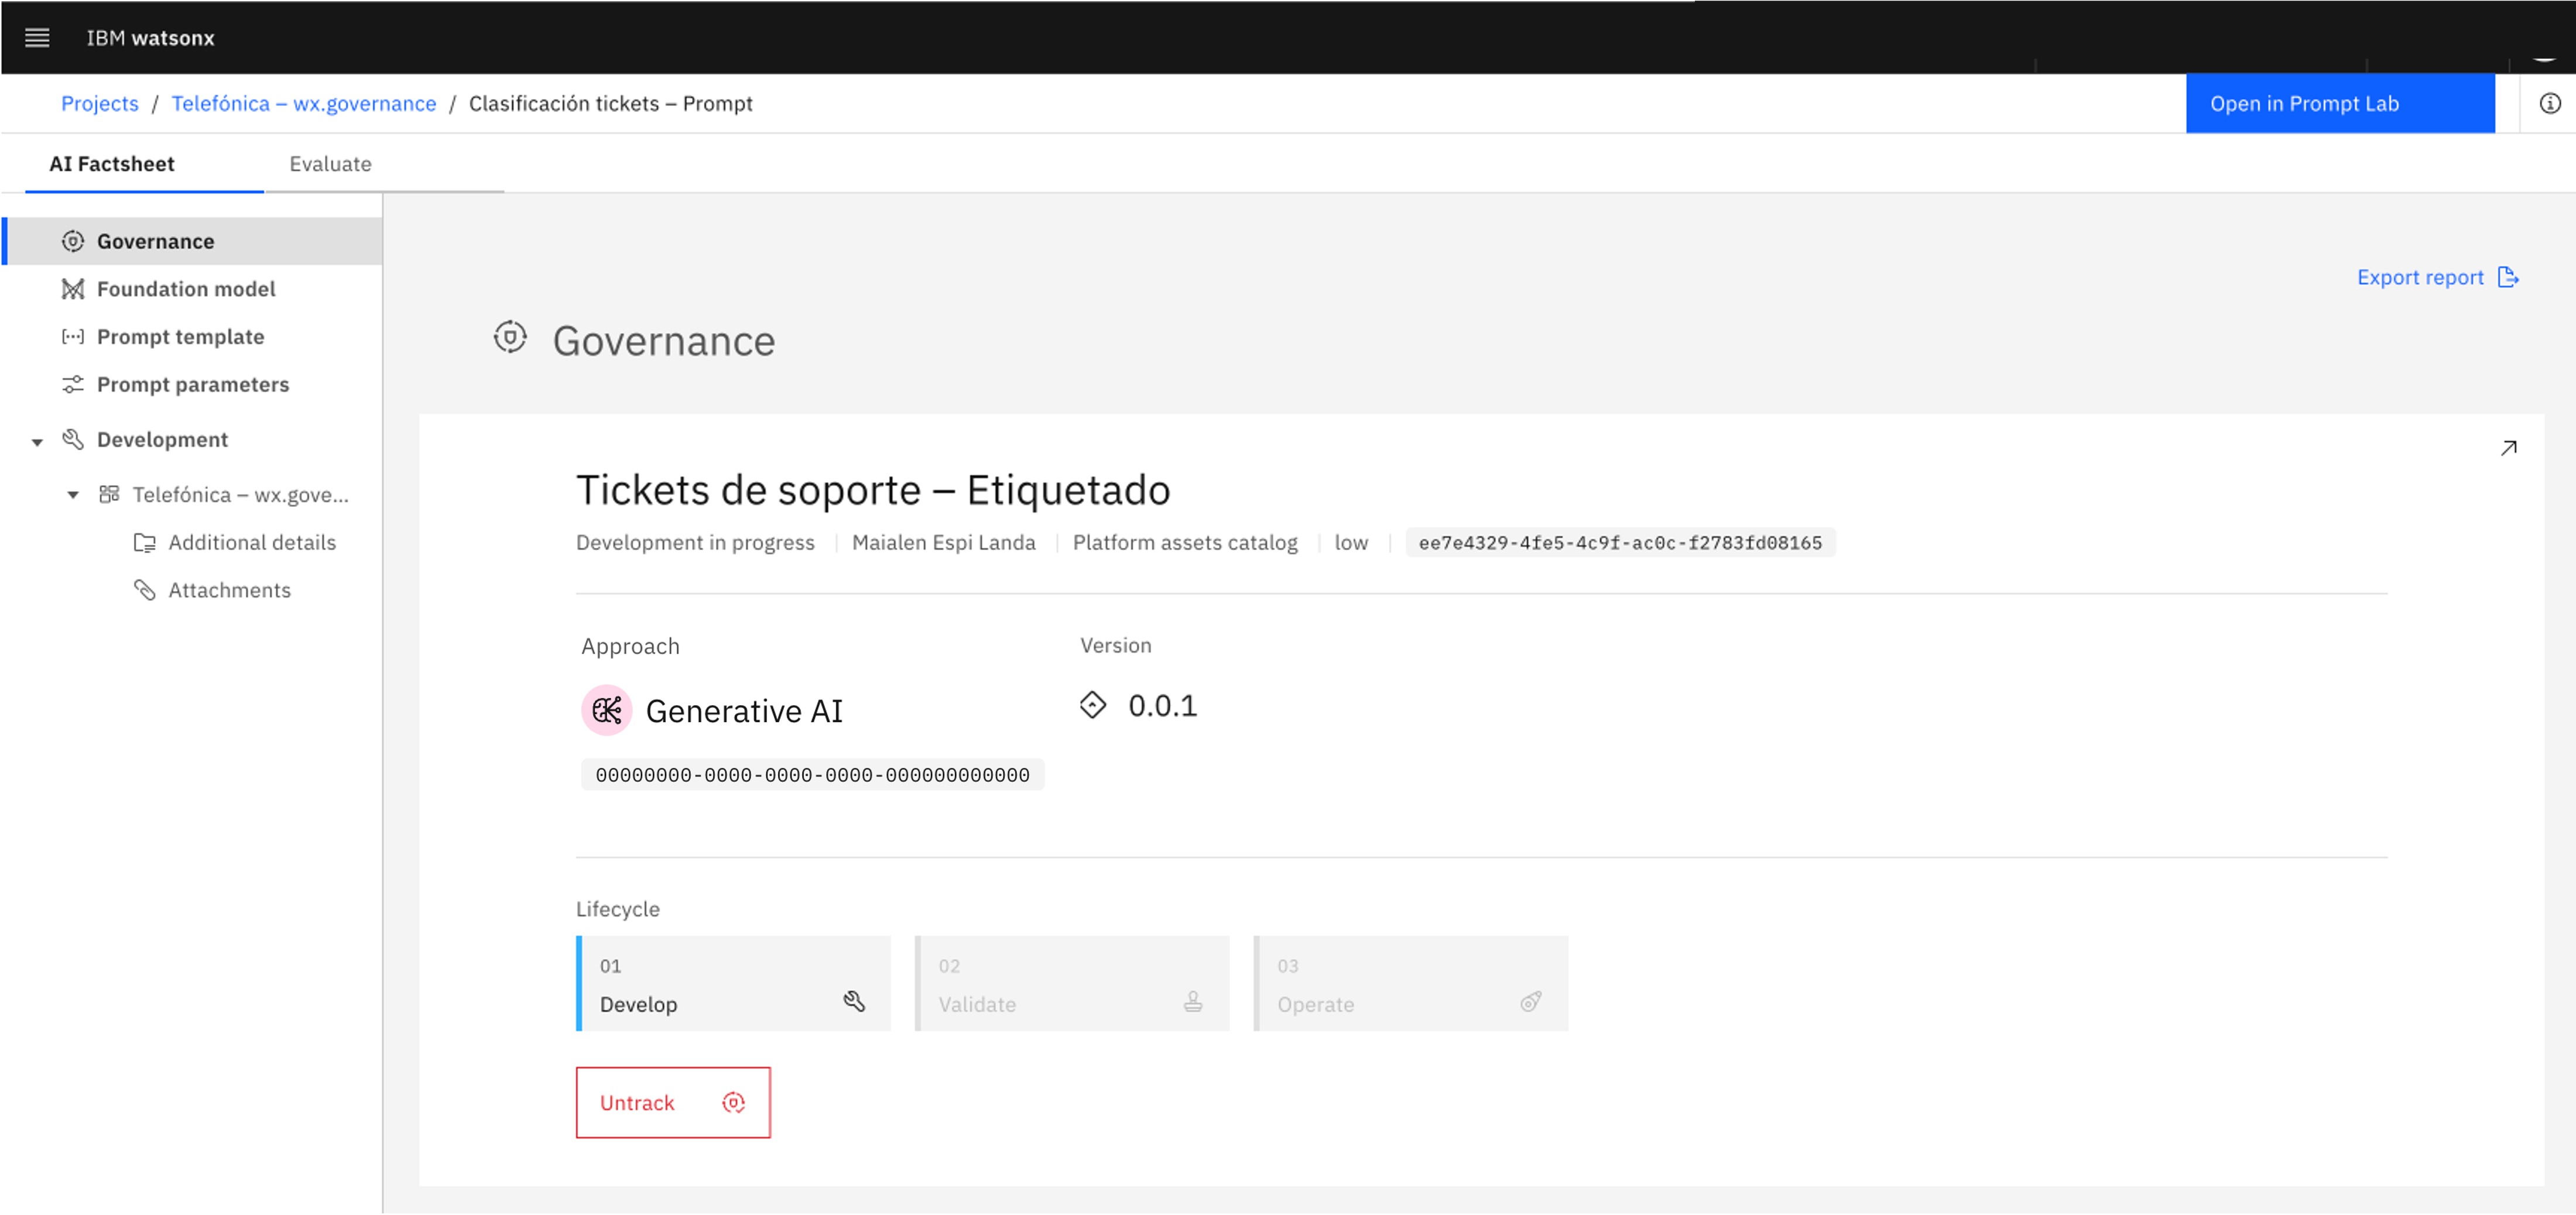Click the export document icon next to Export report
Screen dimensions: 2576x1215
pyautogui.click(x=2508, y=278)
